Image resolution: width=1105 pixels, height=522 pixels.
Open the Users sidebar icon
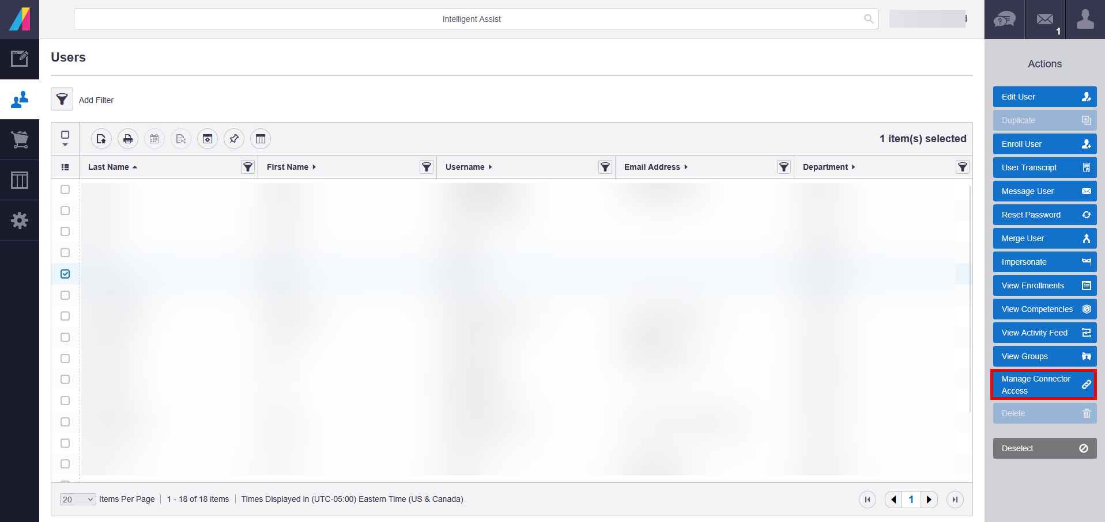(20, 100)
